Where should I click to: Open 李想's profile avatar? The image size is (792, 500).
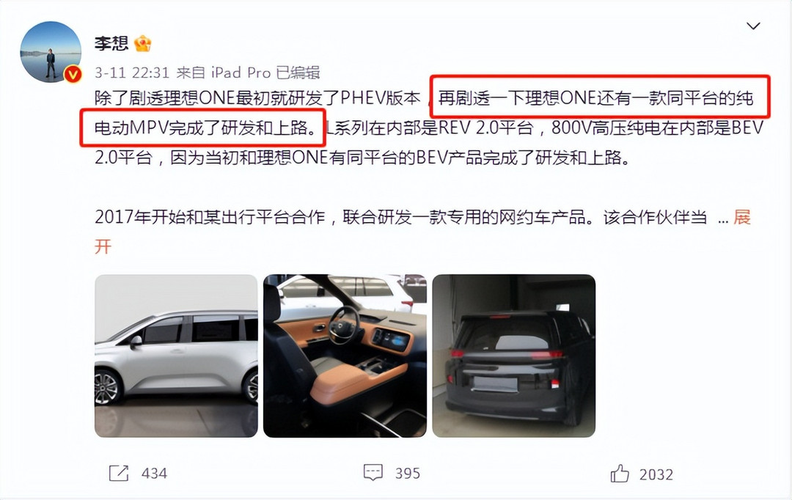coord(51,51)
